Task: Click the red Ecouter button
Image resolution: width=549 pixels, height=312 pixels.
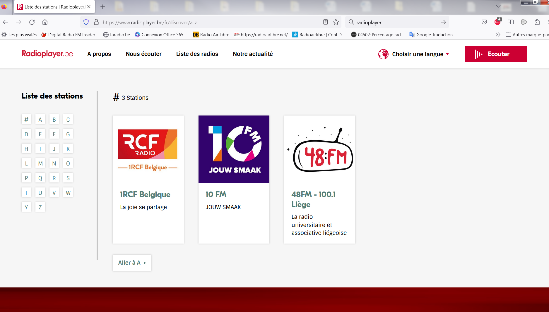Action: [x=496, y=54]
